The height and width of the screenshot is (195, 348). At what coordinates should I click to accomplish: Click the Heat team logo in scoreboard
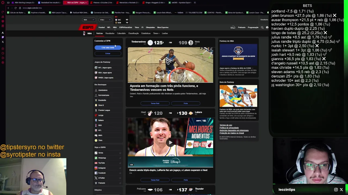point(150,113)
